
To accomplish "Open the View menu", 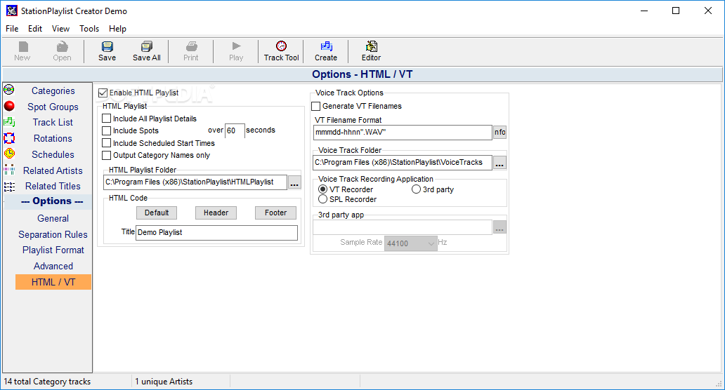I will [60, 29].
